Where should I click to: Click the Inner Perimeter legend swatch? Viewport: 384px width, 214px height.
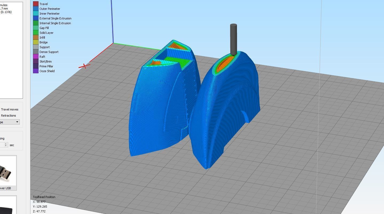(35, 14)
